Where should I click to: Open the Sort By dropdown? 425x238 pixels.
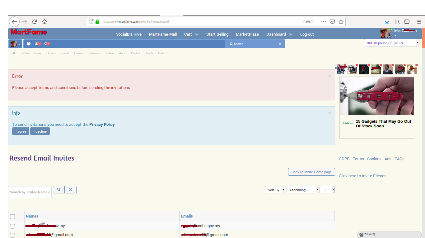(x=275, y=189)
